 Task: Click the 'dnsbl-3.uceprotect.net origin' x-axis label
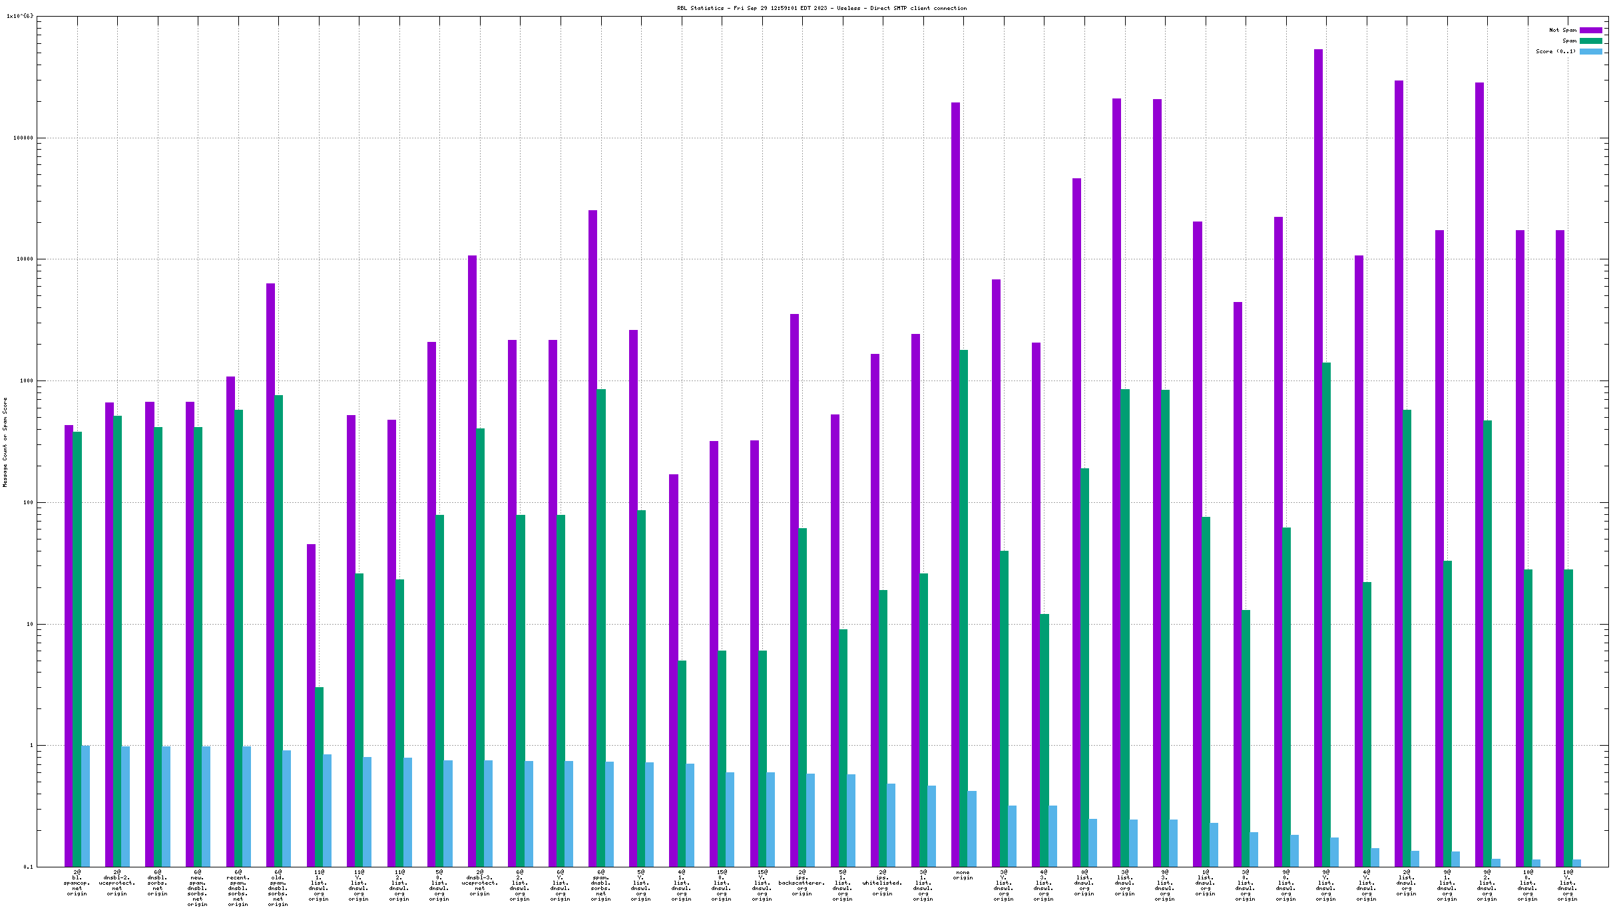479,883
